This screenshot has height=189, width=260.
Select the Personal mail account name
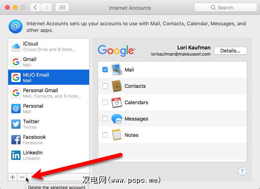[33, 106]
